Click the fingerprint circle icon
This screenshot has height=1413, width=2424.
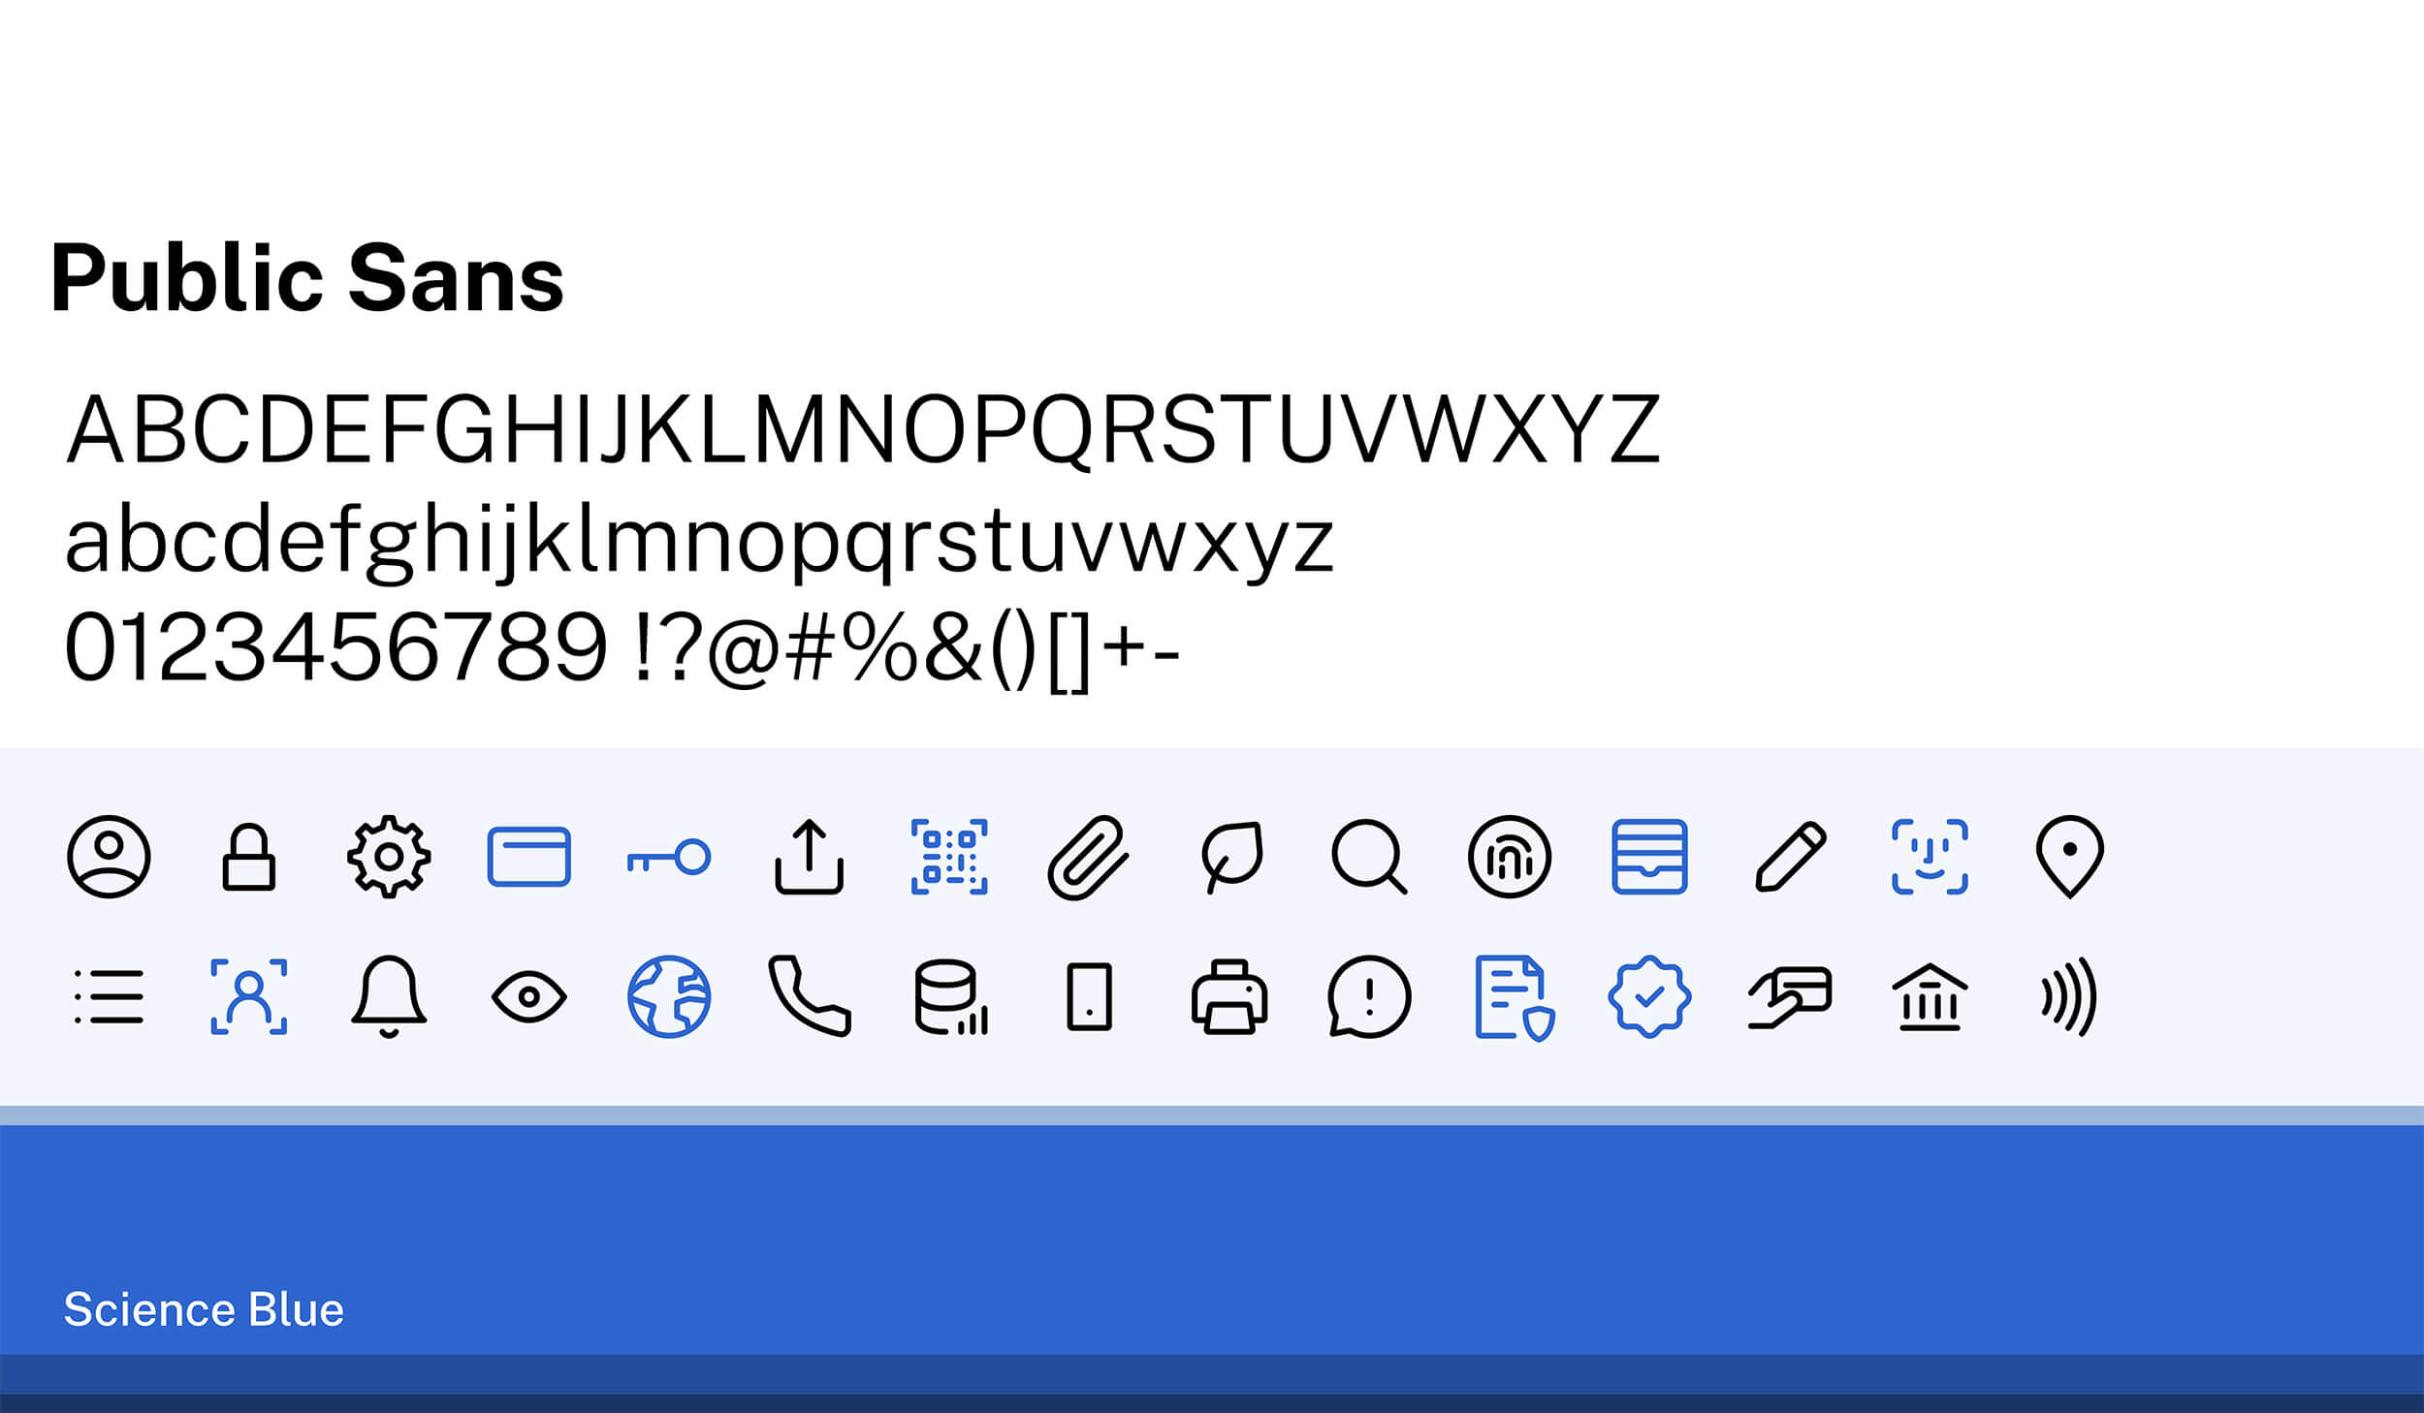(1510, 857)
